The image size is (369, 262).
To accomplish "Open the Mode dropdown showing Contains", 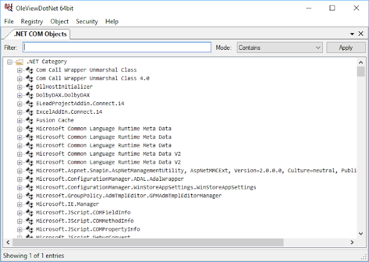I will (x=279, y=47).
